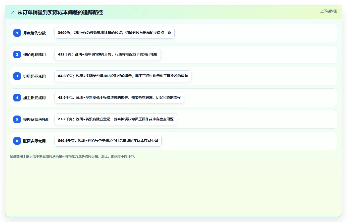Click the 3600份 description box
347x222 pixels.
115,33
